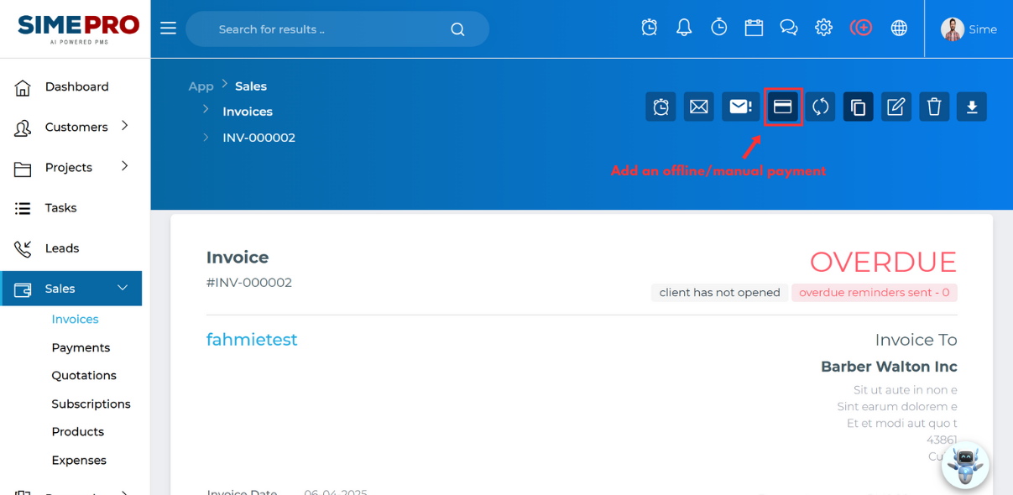
Task: Open Subscriptions submenu item
Action: tap(91, 404)
